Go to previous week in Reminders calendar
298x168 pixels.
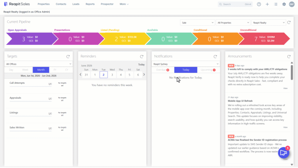81,75
